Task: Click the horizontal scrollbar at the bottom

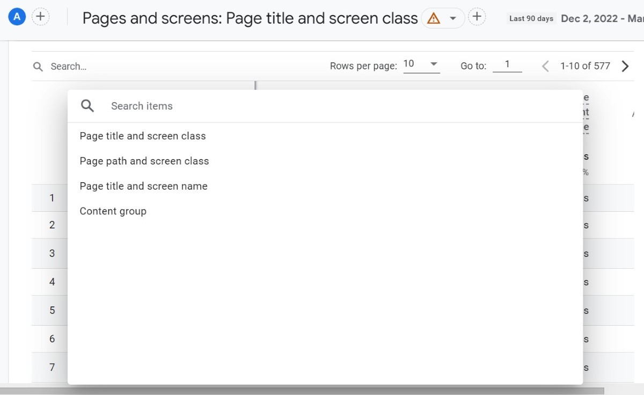Action: coord(302,391)
